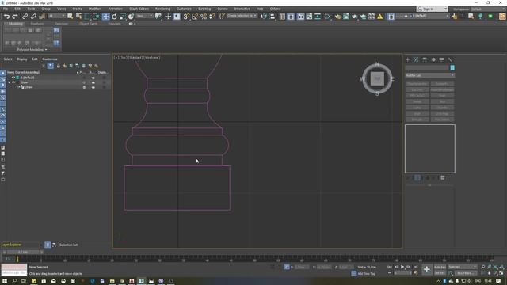
Task: Open the Create Selection Set dropdown
Action: 242,16
